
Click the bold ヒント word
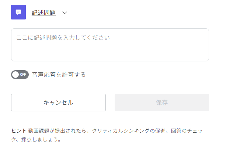pos(19,131)
